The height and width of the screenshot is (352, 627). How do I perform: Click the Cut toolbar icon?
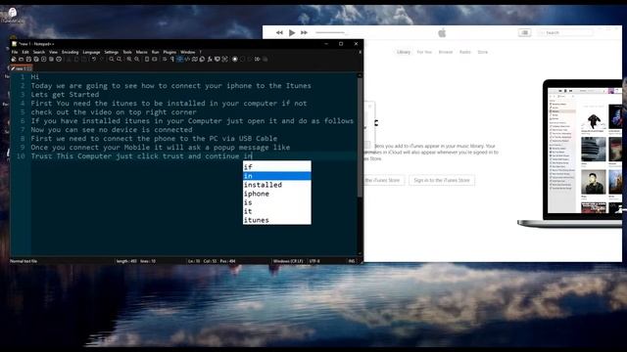click(68, 59)
